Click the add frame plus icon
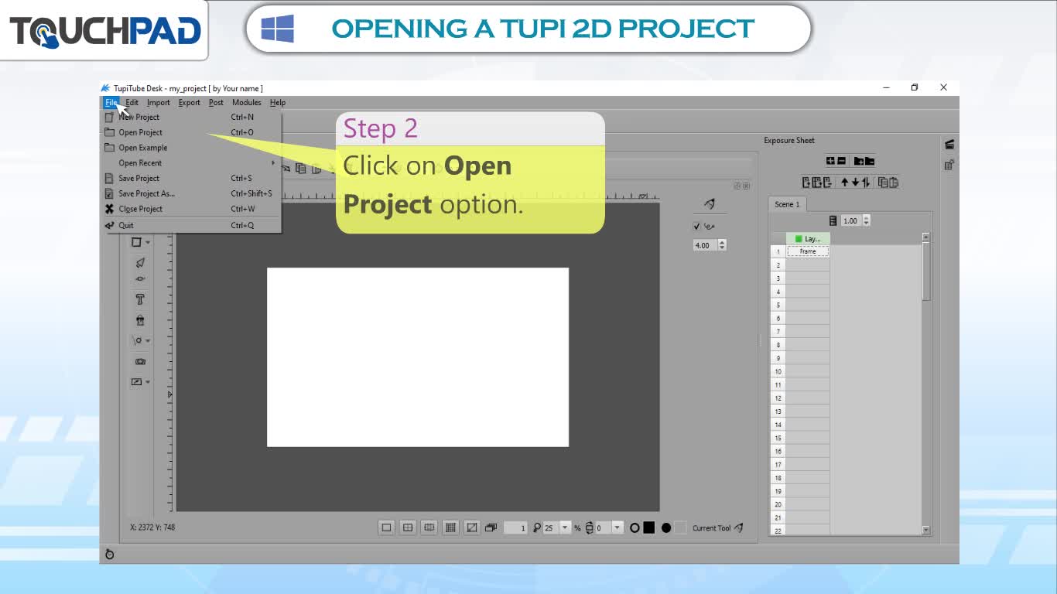 [830, 161]
